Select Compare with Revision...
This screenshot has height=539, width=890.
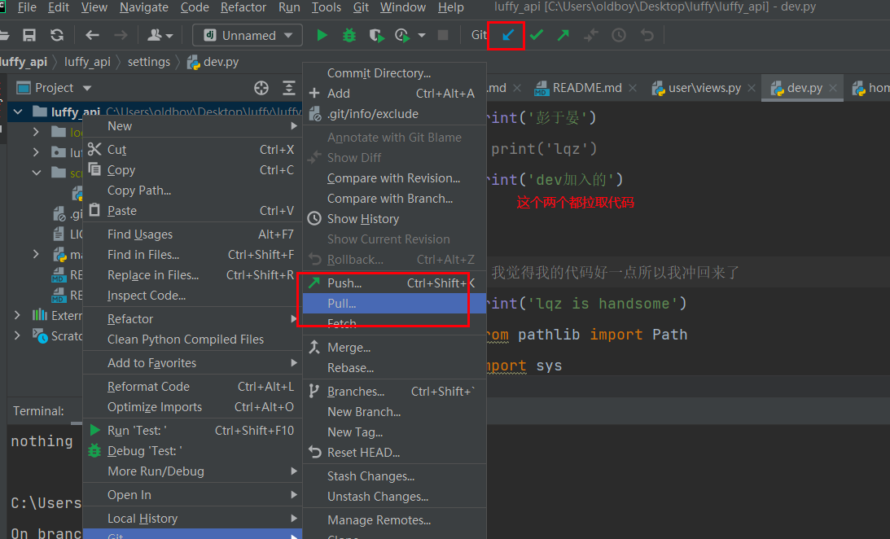pos(394,178)
